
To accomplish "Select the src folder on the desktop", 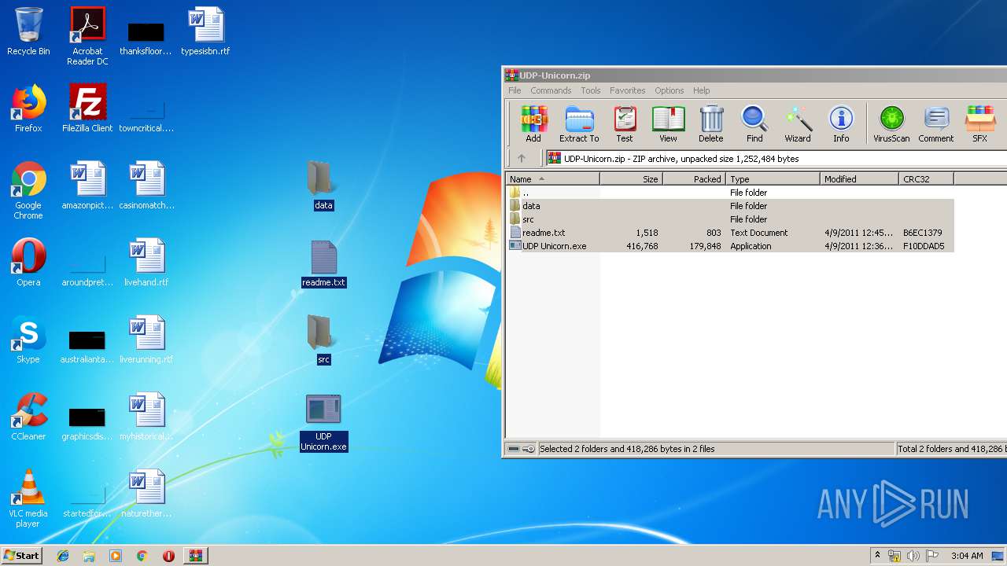I will (x=323, y=340).
